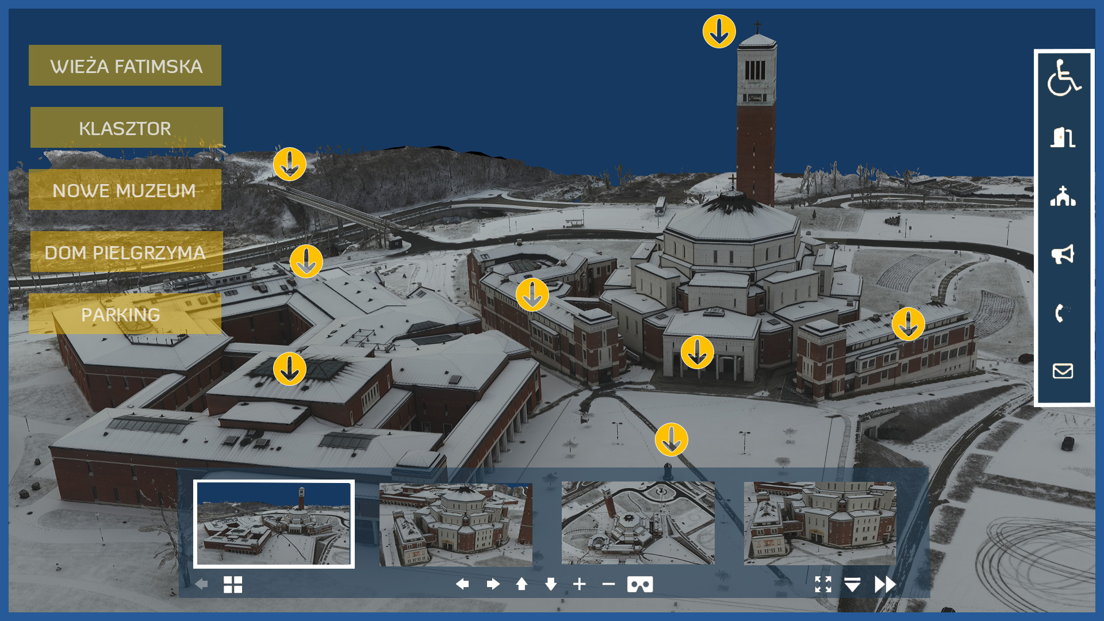Pan view right with right arrow
Image resolution: width=1104 pixels, height=621 pixels.
(493, 584)
